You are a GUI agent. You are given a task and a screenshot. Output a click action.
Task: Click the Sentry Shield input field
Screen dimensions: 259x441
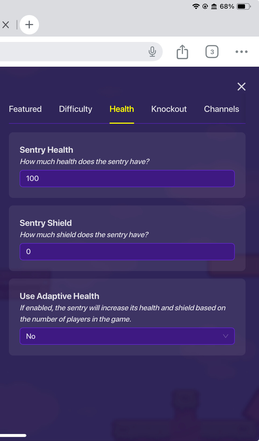pyautogui.click(x=127, y=252)
